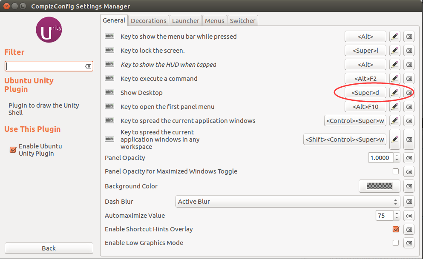Click the pencil icon for Alt+F10 shortcut
Screen dimensions: 423x259
click(x=395, y=106)
